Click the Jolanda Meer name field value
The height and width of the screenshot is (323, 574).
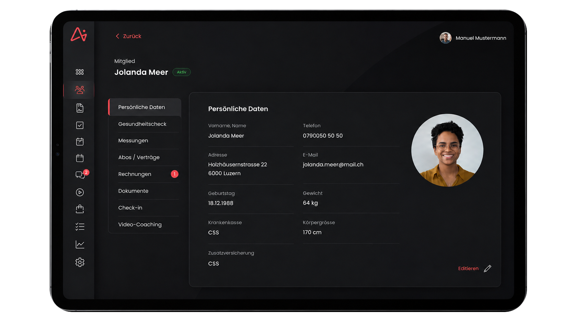(226, 136)
